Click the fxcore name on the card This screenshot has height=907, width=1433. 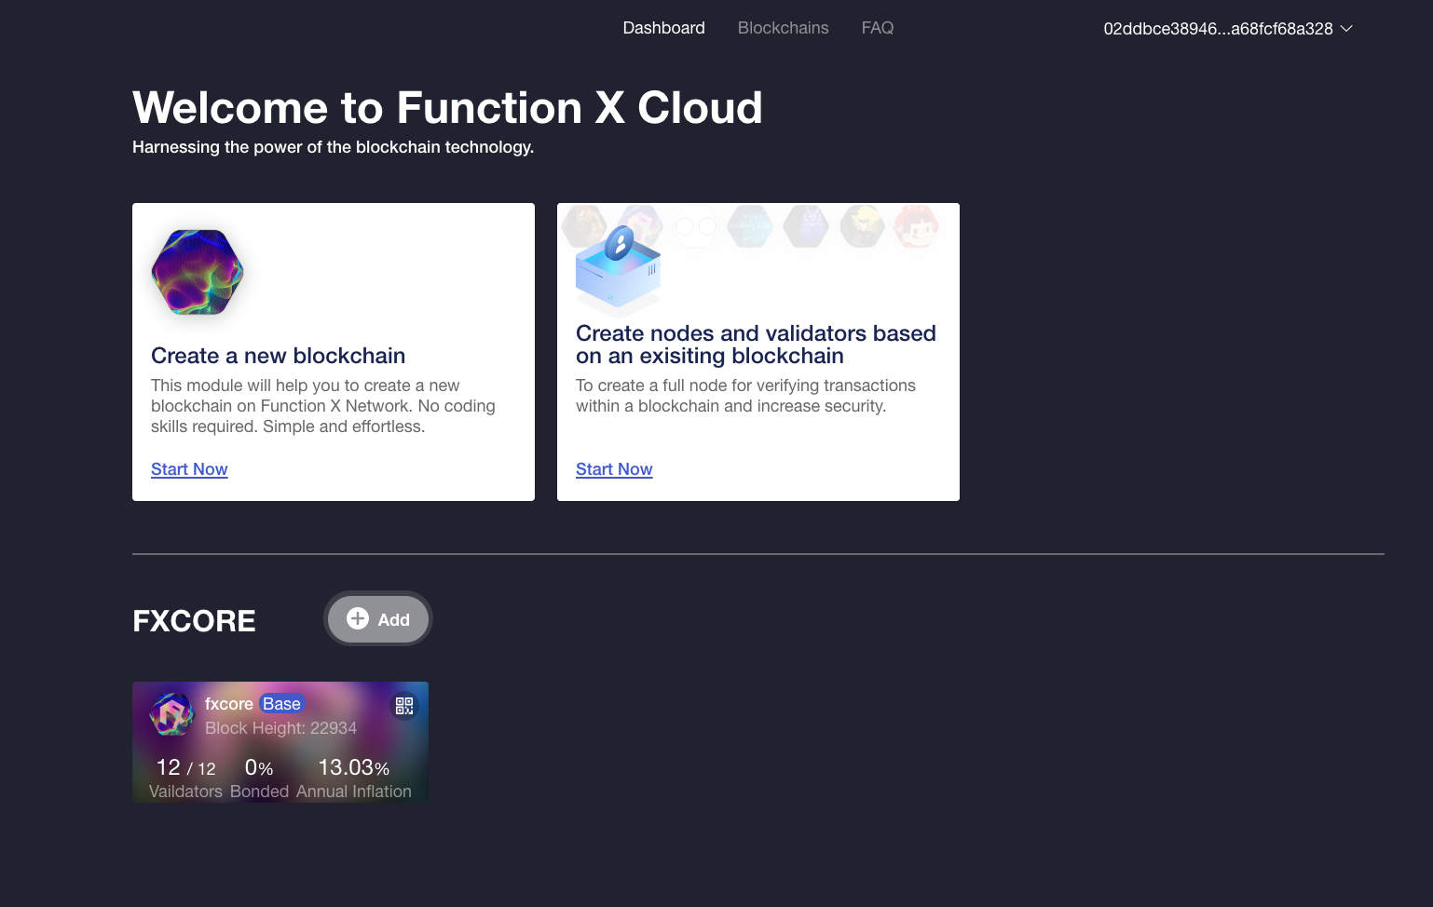tap(229, 704)
